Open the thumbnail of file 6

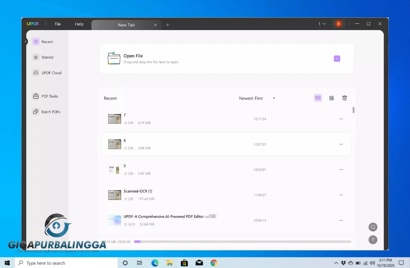pos(115,144)
